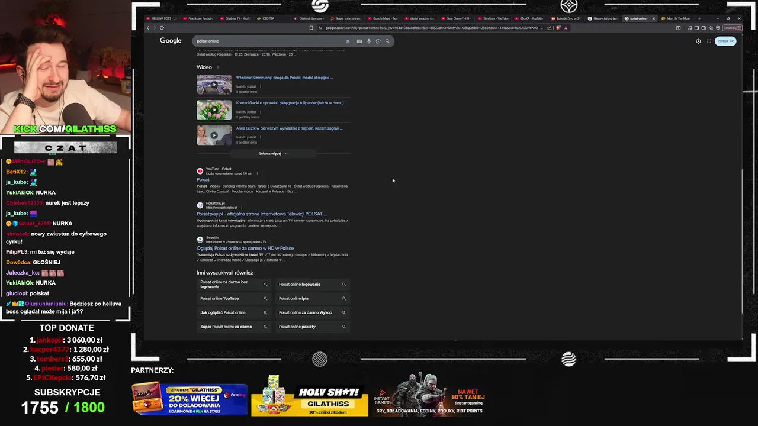Search 'Polsat online pakiety' via its magnifier
Viewport: 758px width, 426px height.
click(x=344, y=327)
